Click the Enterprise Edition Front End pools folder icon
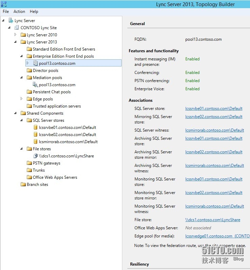 click(x=29, y=56)
